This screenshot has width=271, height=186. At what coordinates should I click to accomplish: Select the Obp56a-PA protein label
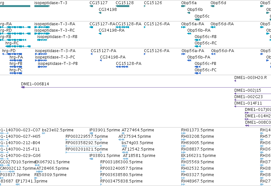point(193,51)
